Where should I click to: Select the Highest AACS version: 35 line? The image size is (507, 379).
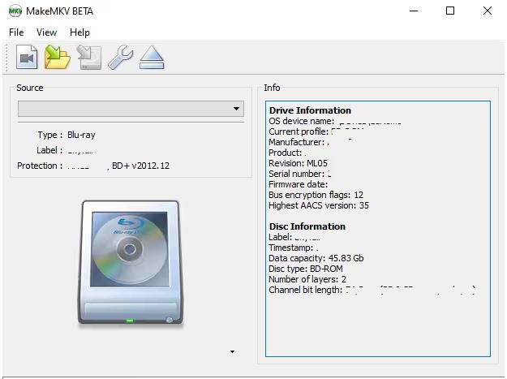319,205
